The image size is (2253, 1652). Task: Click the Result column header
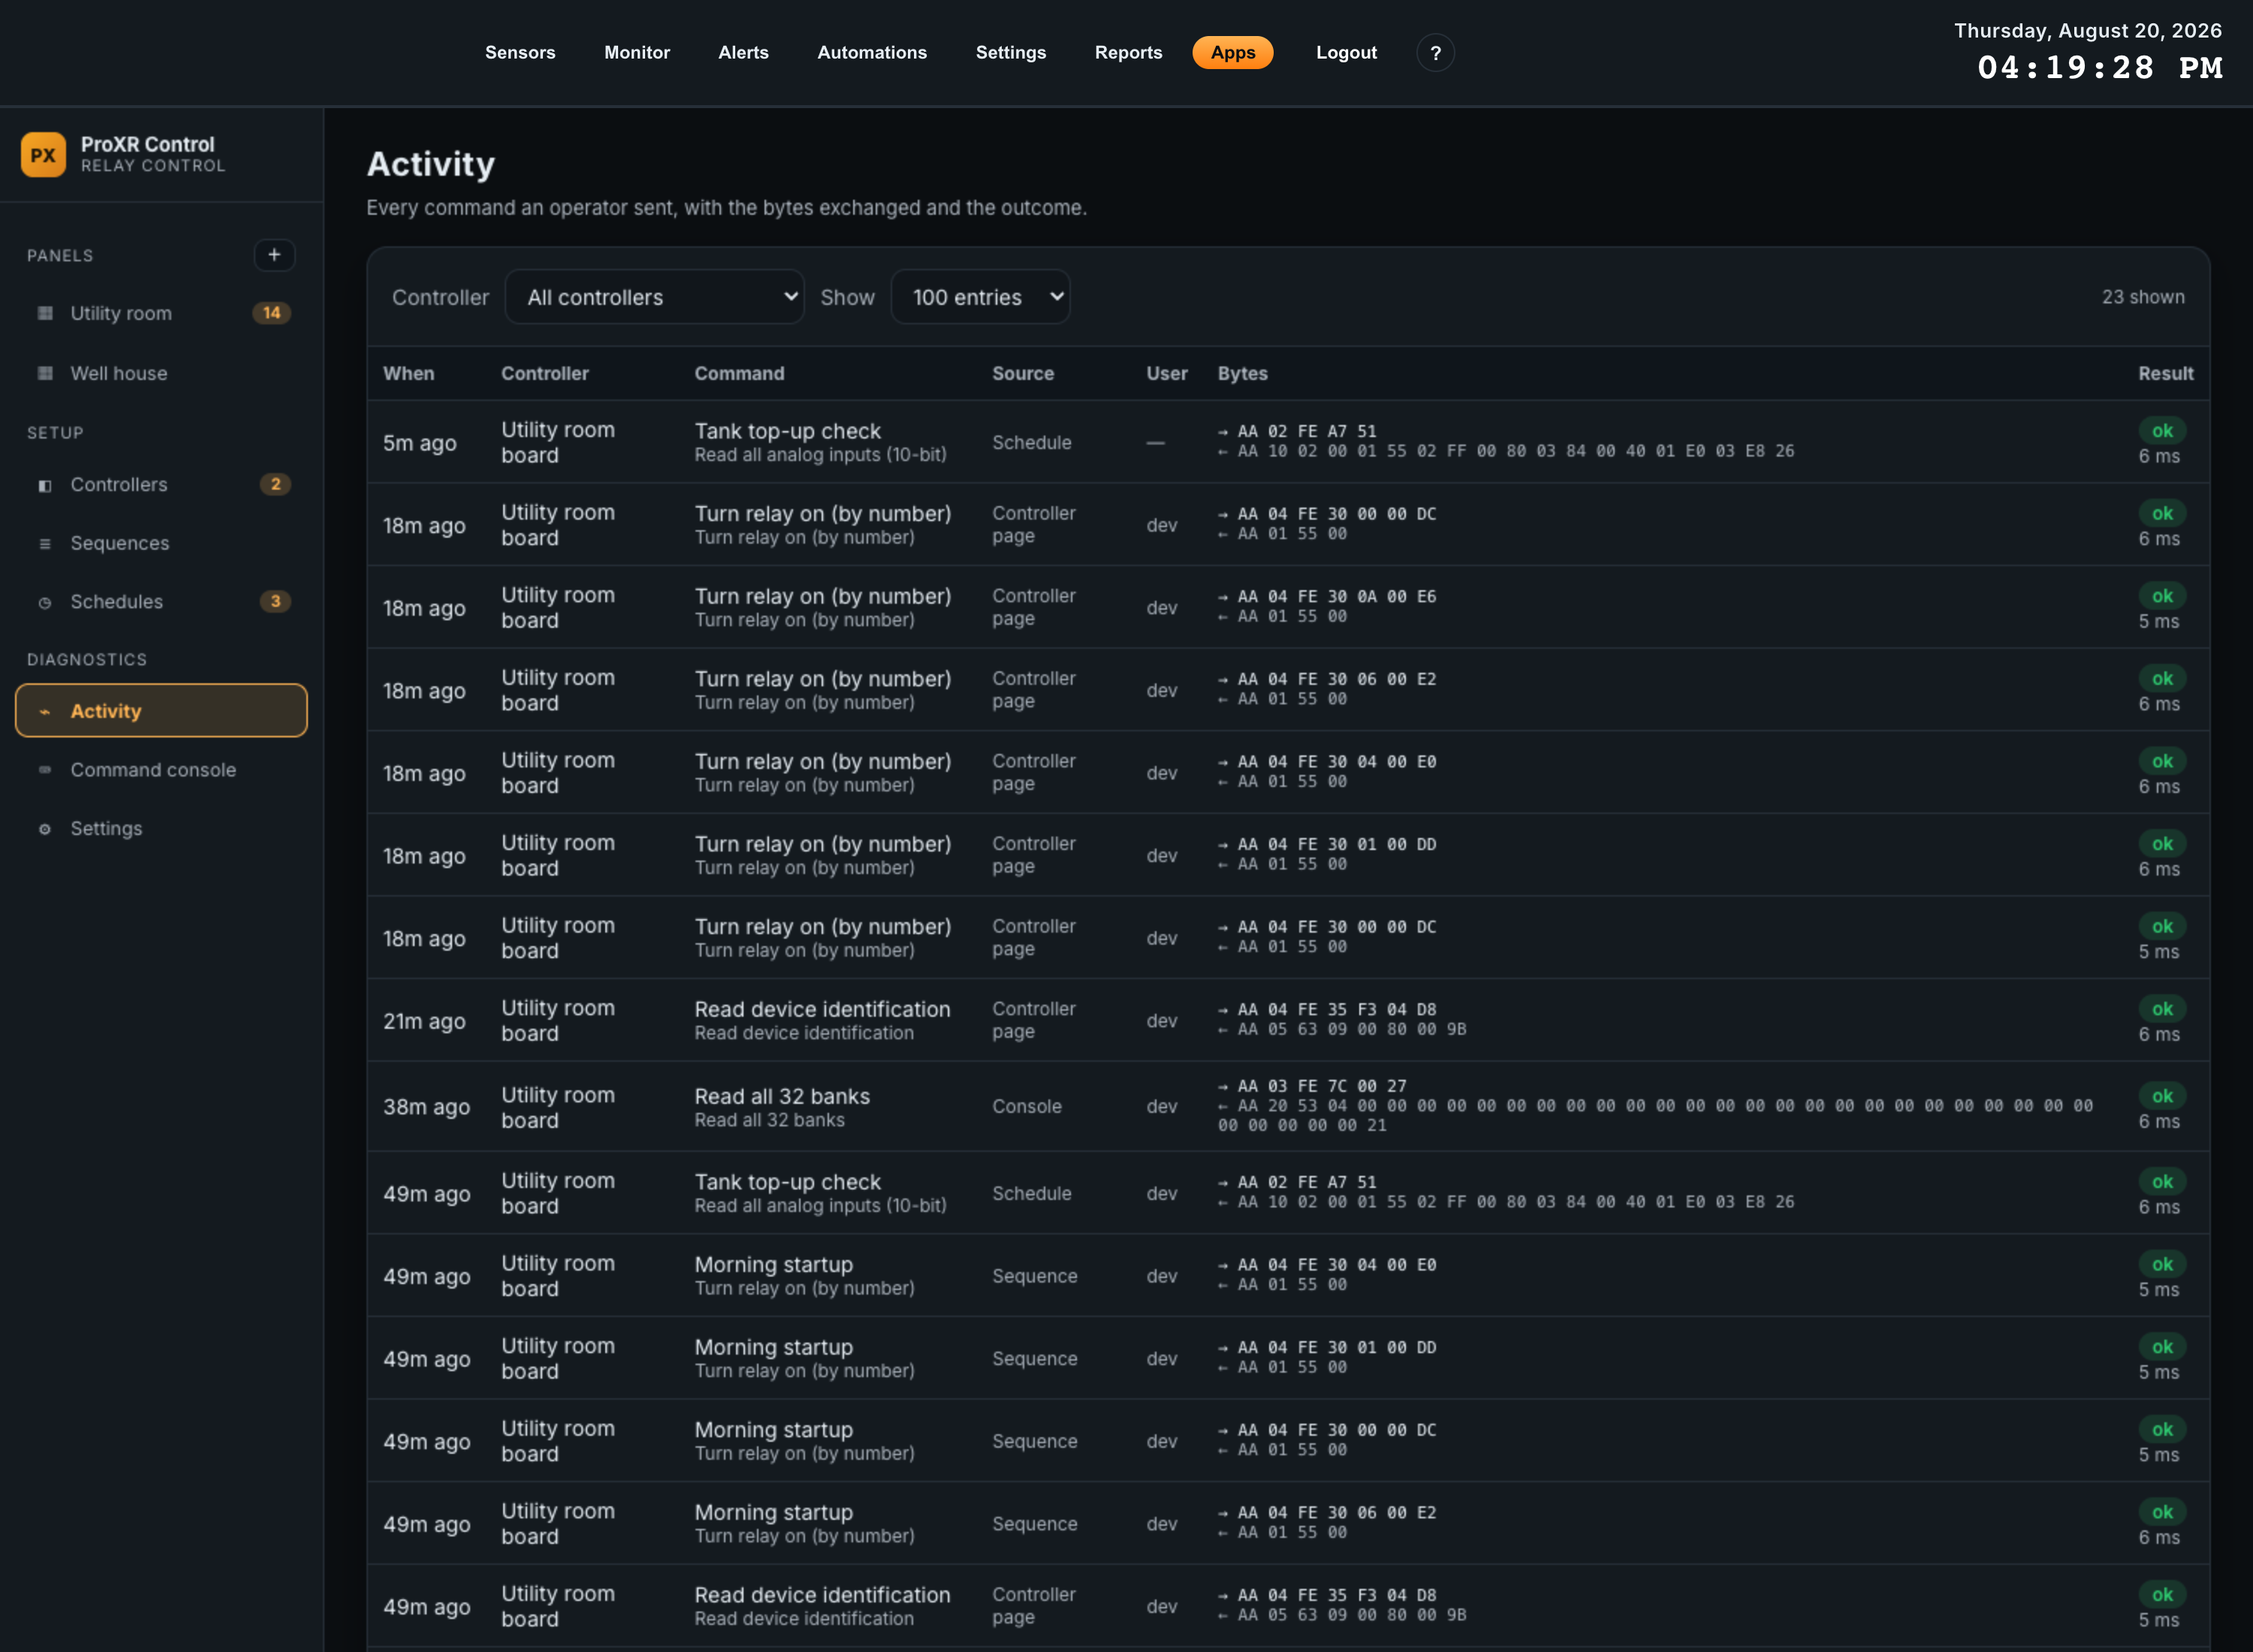click(2165, 374)
